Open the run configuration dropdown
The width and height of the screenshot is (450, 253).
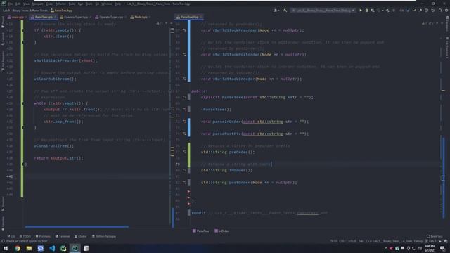point(323,11)
